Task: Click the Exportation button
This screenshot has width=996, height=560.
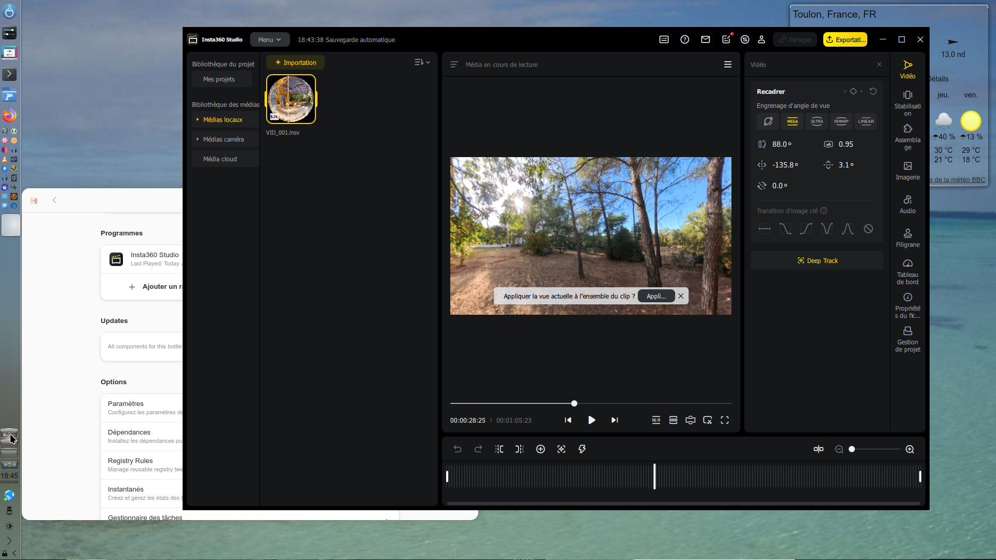Action: coord(845,39)
